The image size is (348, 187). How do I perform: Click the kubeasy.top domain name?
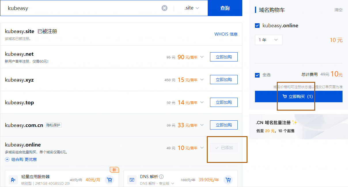click(20, 103)
